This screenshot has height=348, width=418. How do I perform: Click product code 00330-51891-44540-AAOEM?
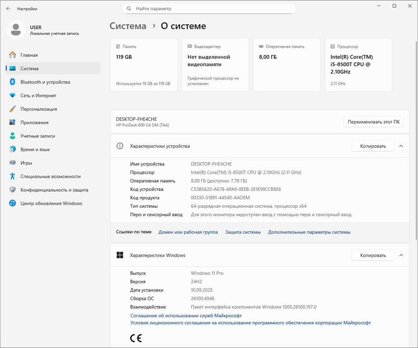(220, 197)
